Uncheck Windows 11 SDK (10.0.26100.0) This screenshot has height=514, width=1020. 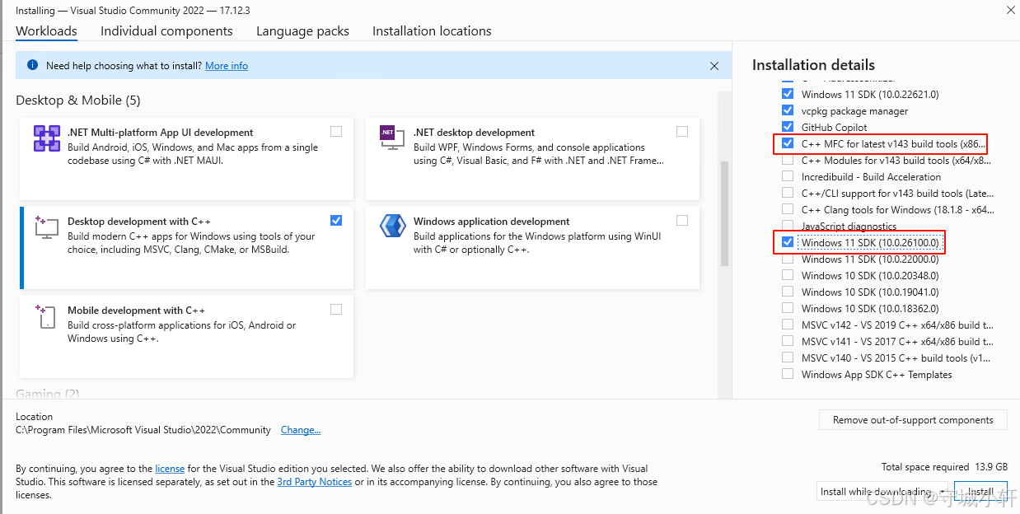tap(788, 242)
